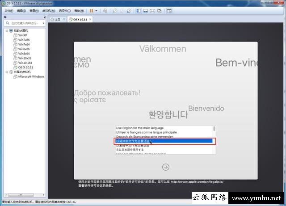Select Win8x86 in the library tree

24,49
